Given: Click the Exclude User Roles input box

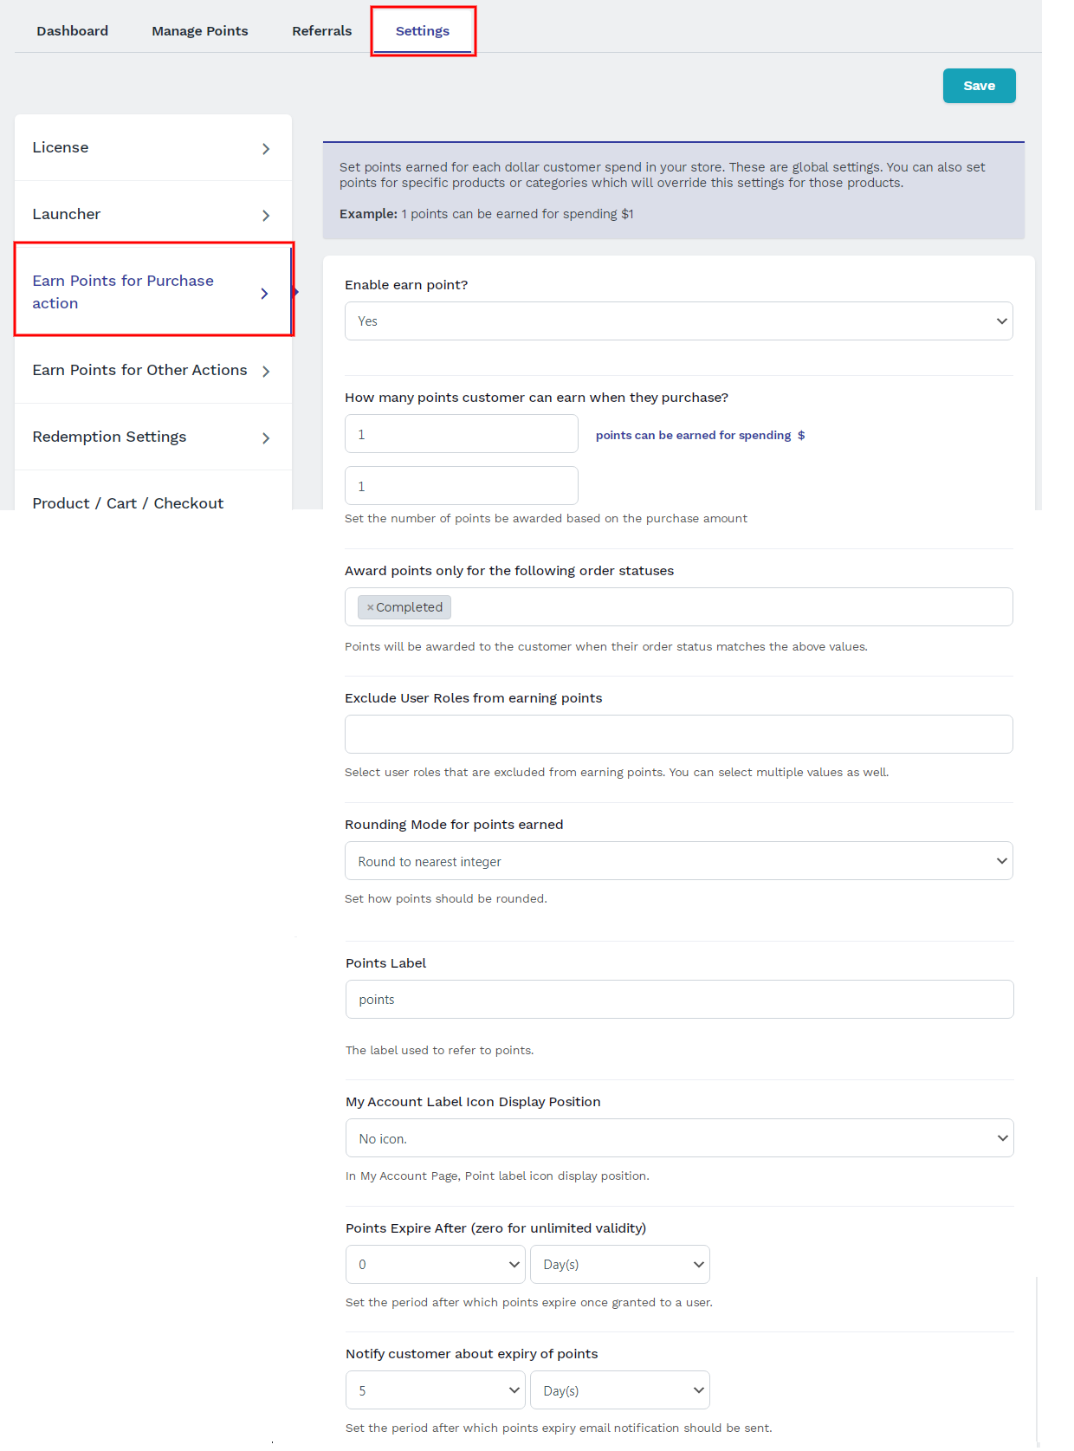Looking at the screenshot, I should pos(678,735).
